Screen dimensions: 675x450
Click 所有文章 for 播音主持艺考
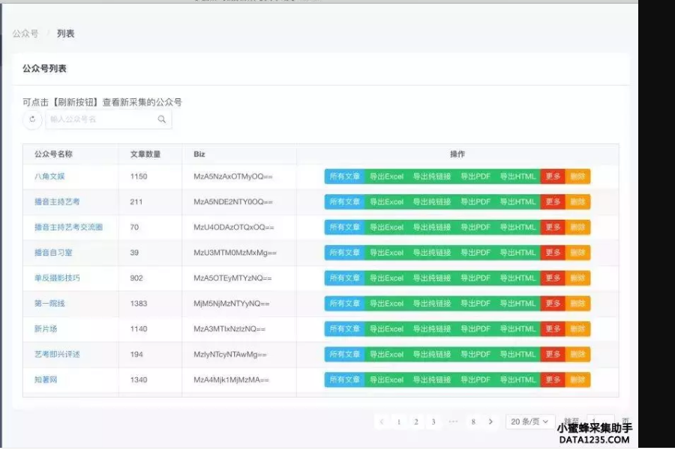click(344, 202)
